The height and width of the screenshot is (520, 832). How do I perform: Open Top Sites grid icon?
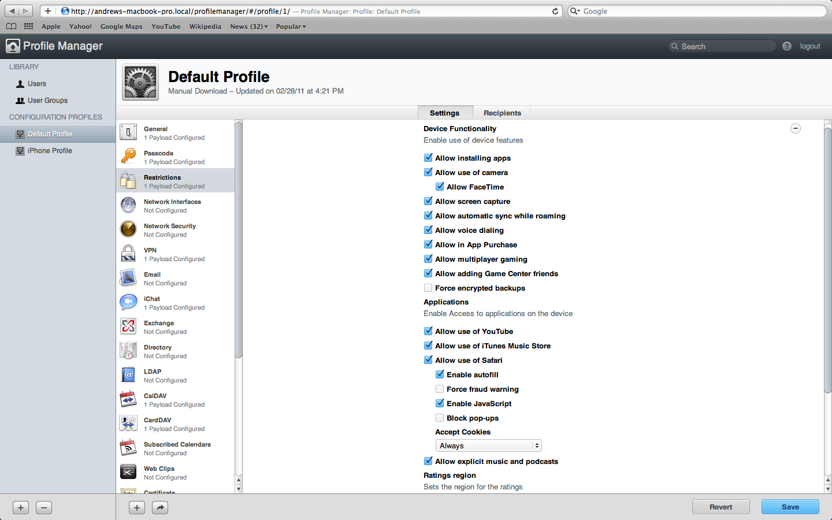pos(28,26)
